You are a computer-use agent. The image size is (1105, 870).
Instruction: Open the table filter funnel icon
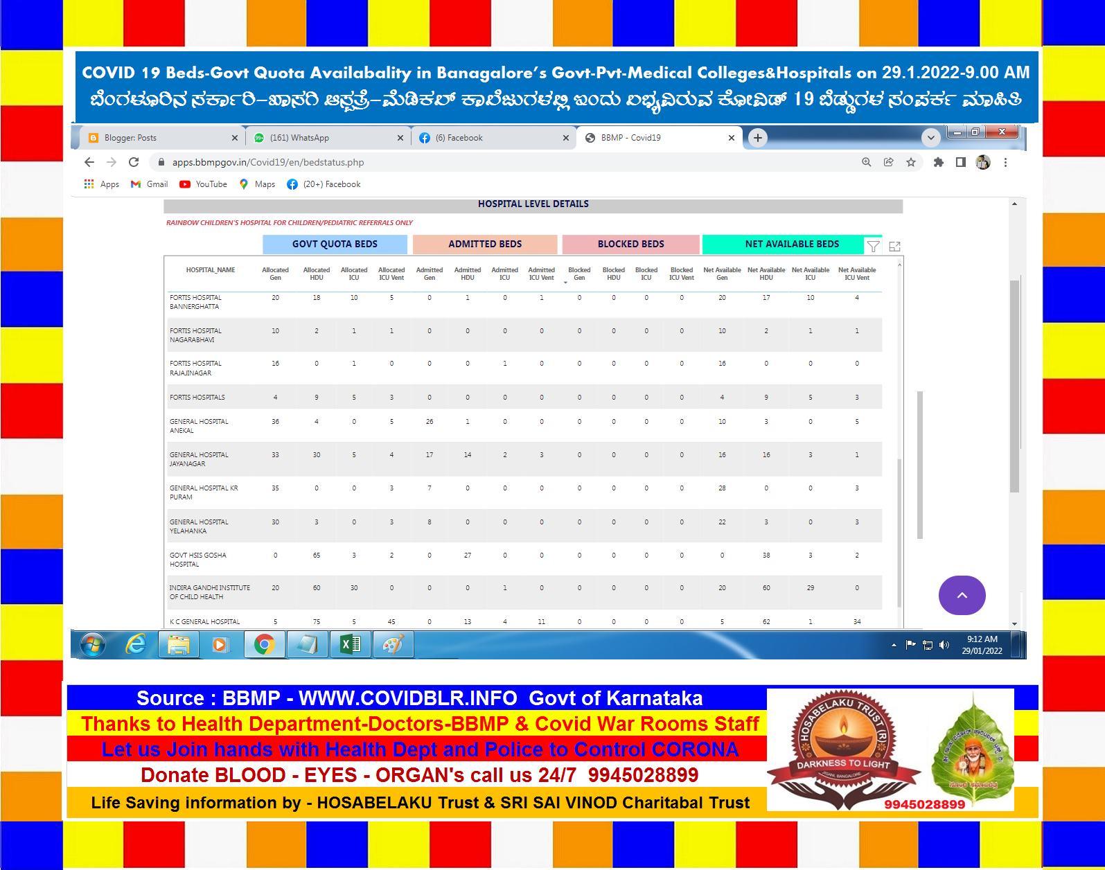tap(874, 247)
